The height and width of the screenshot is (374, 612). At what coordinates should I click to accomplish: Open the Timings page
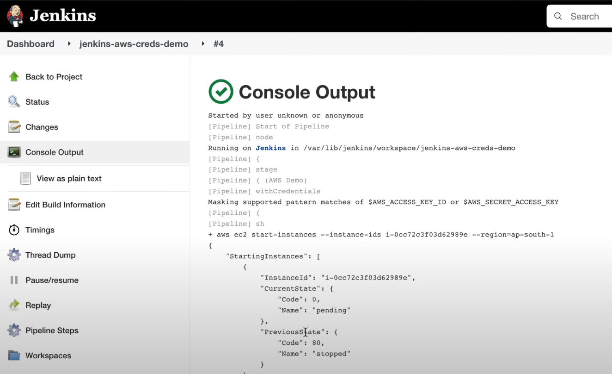point(40,230)
